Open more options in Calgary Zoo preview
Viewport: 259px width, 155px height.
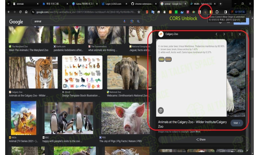tap(232, 34)
